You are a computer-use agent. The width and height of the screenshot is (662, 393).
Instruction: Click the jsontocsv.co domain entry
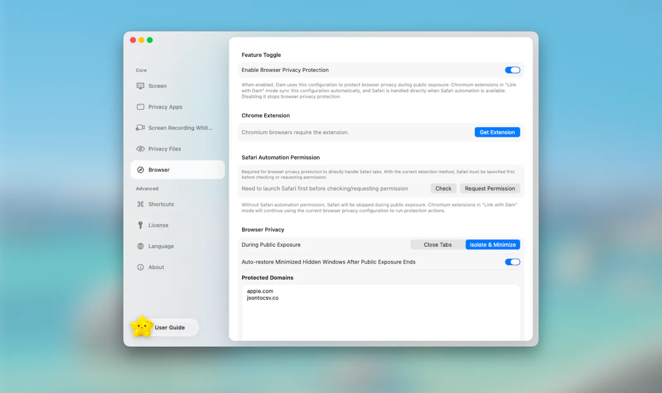click(263, 298)
